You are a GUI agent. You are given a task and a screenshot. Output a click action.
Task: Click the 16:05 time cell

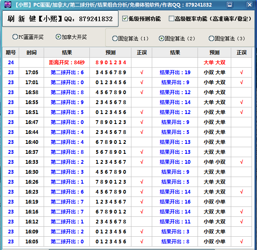tap(32, 242)
